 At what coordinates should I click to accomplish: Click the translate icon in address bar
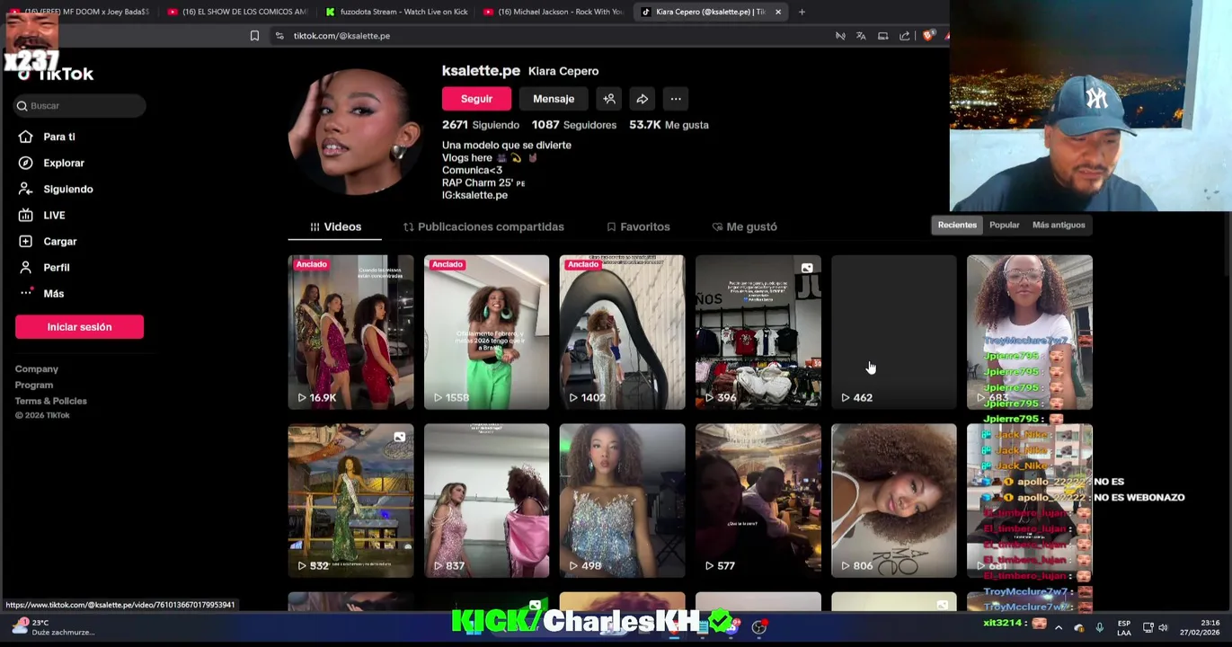(861, 36)
